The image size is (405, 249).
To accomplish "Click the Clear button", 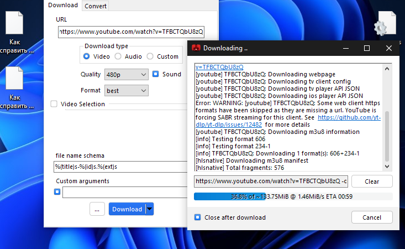I will [372, 181].
